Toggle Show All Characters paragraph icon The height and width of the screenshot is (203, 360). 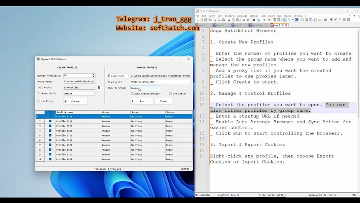(289, 20)
